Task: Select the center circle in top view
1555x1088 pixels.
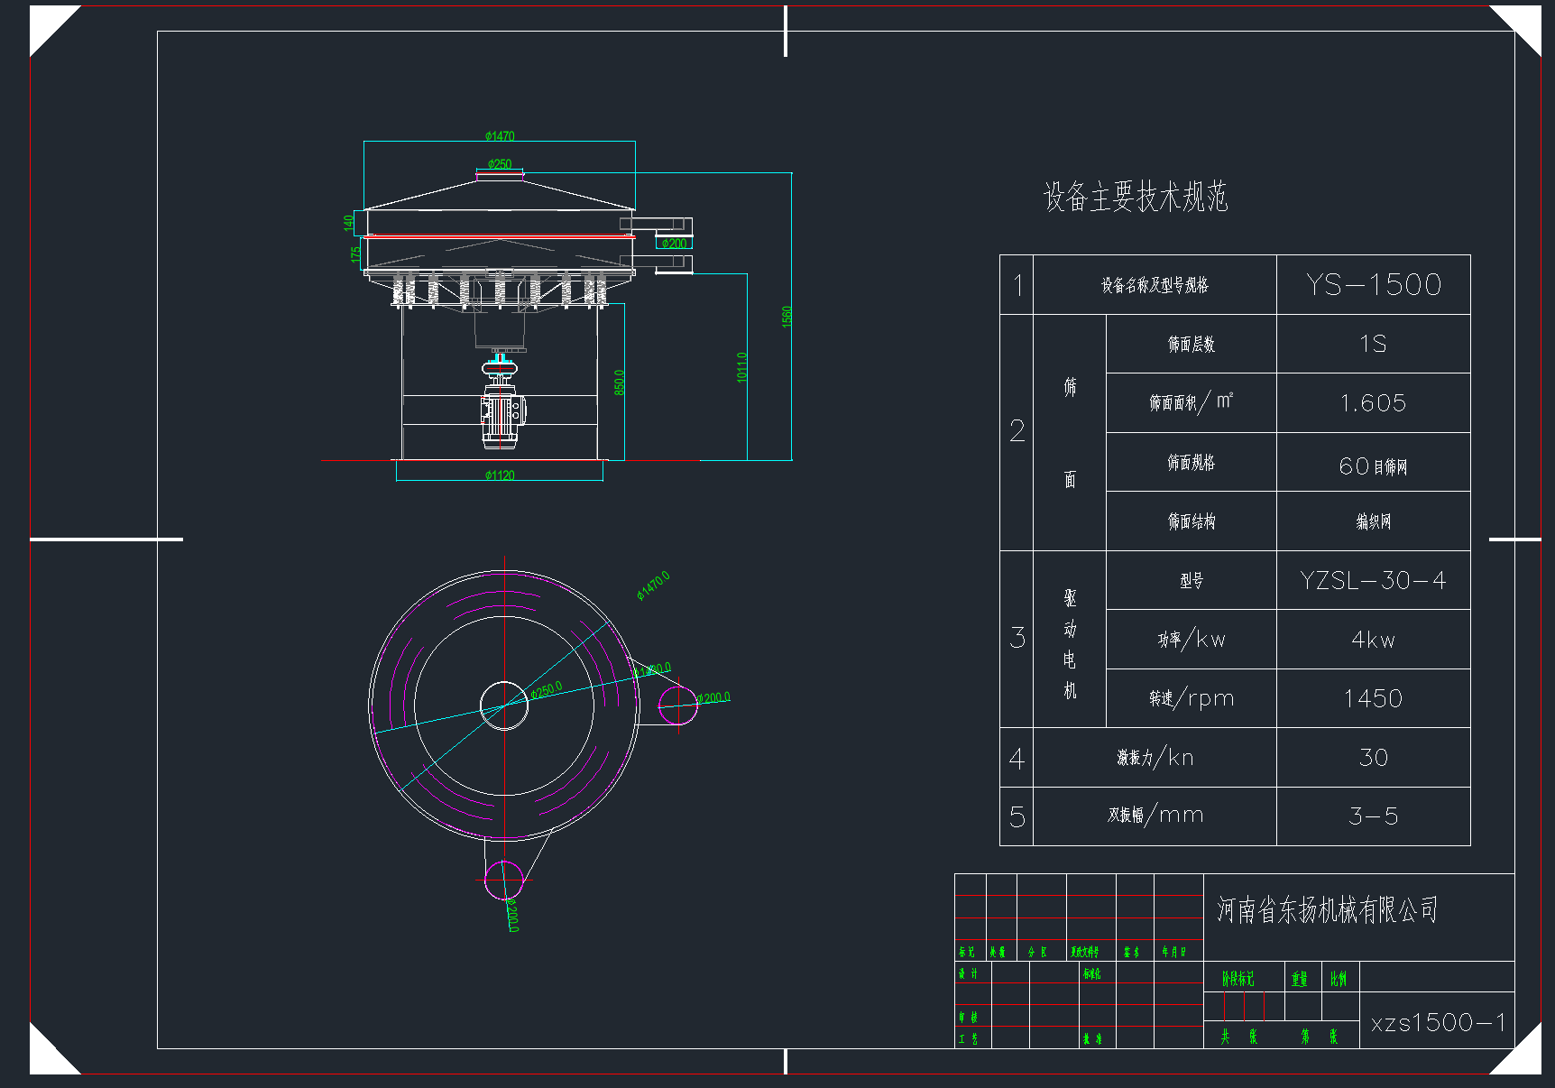Action: 503,705
